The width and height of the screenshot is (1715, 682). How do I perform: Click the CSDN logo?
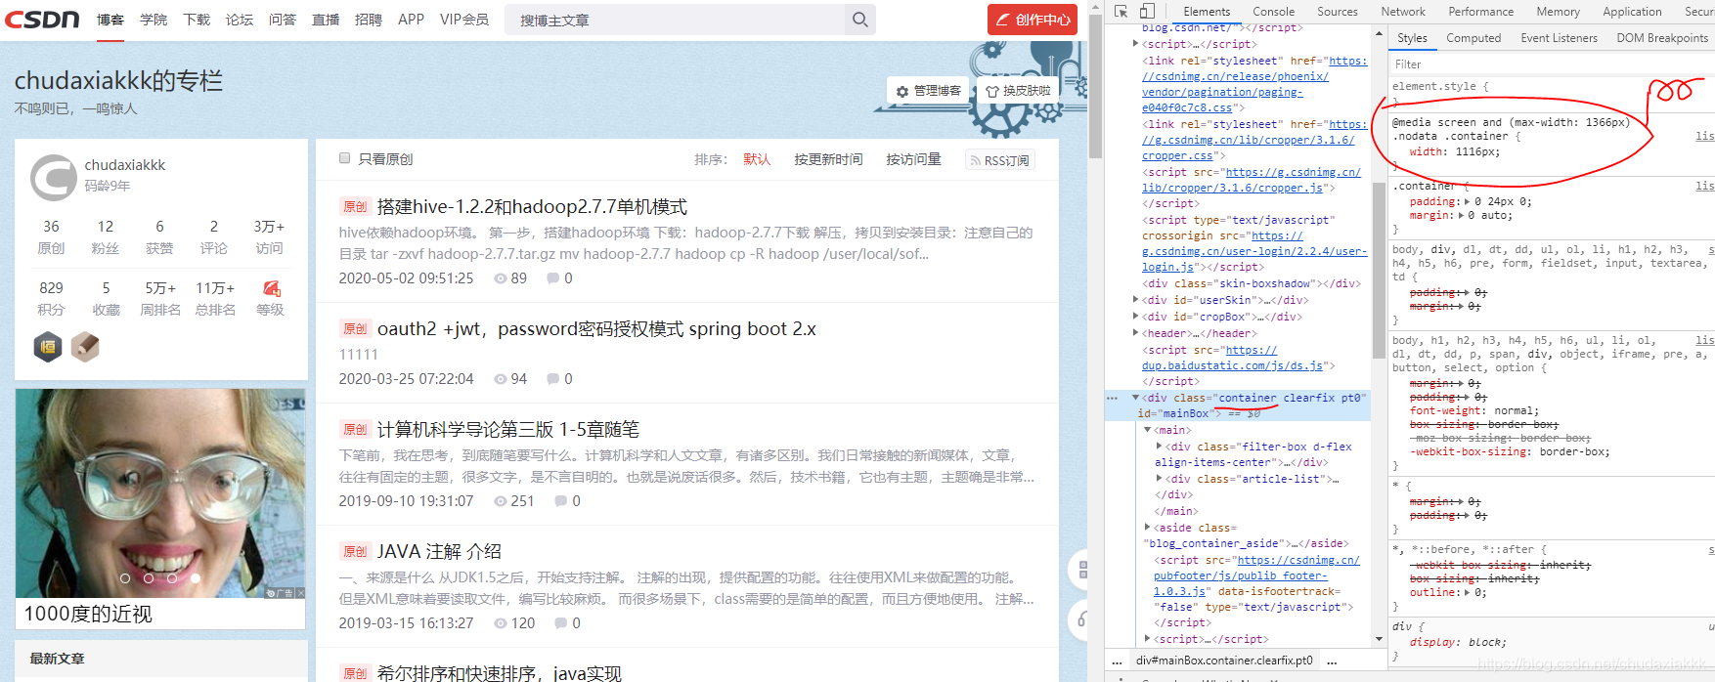(42, 20)
